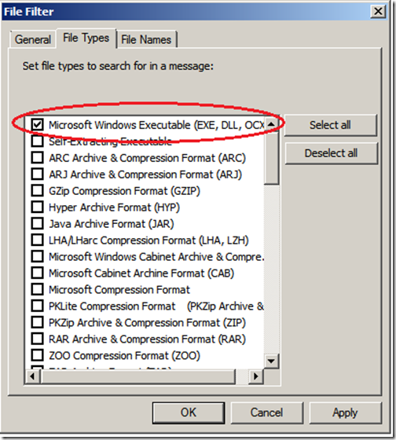Viewport: 396px width, 440px height.
Task: Tick the ARJ Archive checkbox
Action: click(38, 174)
